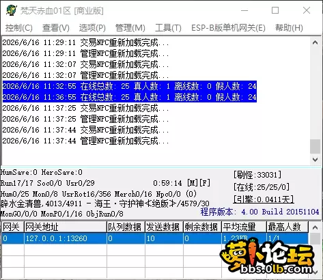Image resolution: width=323 pixels, height=280 pixels.
Task: Open the 管理(M) menu
Action: click(x=130, y=28)
